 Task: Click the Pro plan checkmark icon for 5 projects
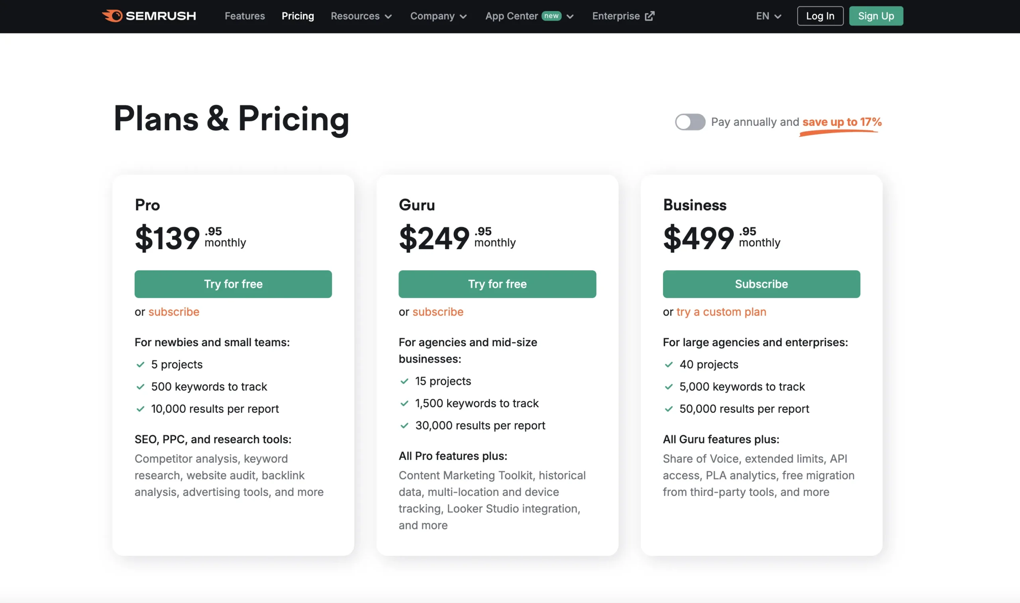click(139, 365)
